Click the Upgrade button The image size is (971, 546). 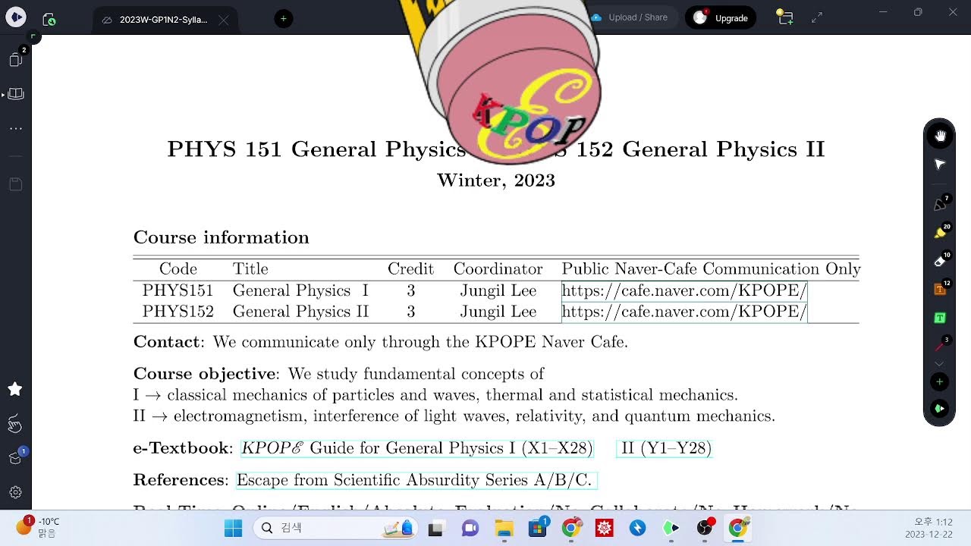[721, 17]
